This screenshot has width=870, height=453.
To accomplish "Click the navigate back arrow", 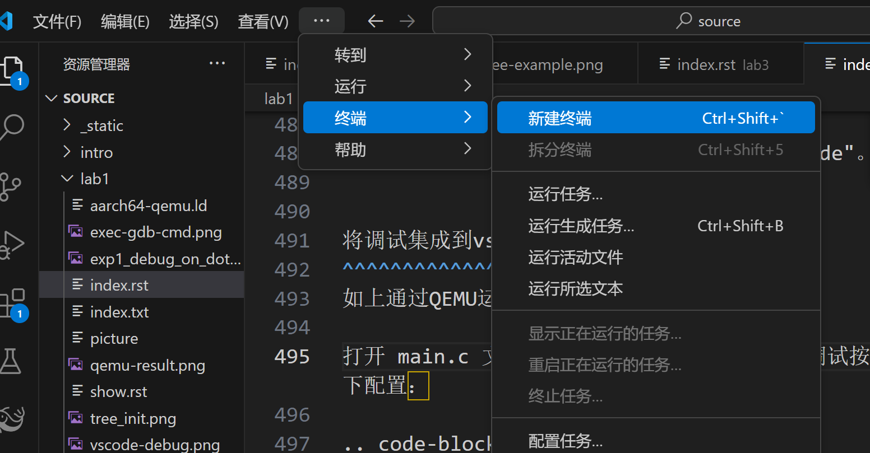I will (x=374, y=21).
